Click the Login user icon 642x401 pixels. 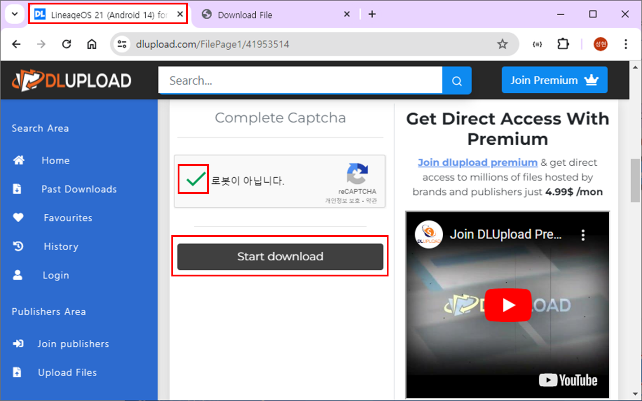[x=17, y=275]
